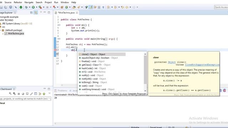Click the Dashboard filter text field
Screen dimensions: 228x128
[x=25, y=99]
